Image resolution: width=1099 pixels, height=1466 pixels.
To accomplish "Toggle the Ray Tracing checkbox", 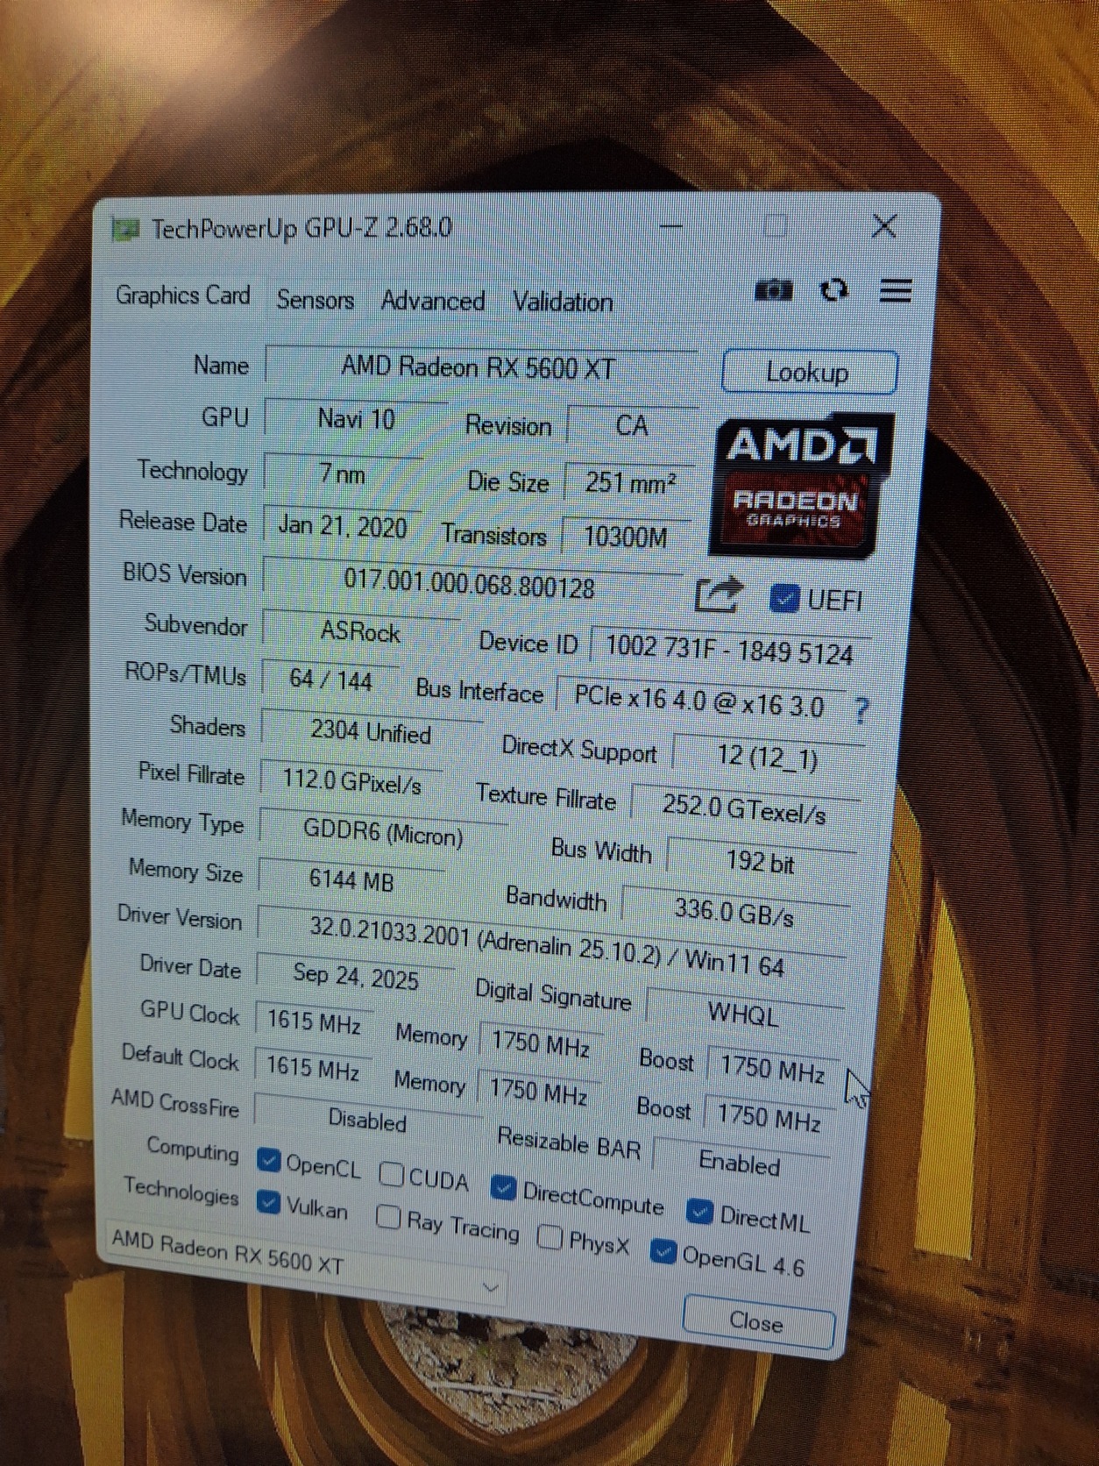I will coord(387,1217).
